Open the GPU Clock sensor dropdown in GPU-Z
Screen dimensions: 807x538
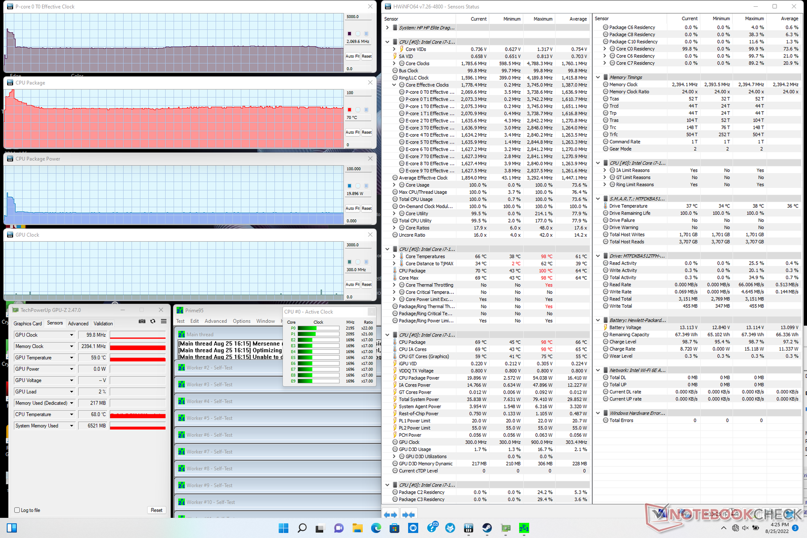click(71, 335)
